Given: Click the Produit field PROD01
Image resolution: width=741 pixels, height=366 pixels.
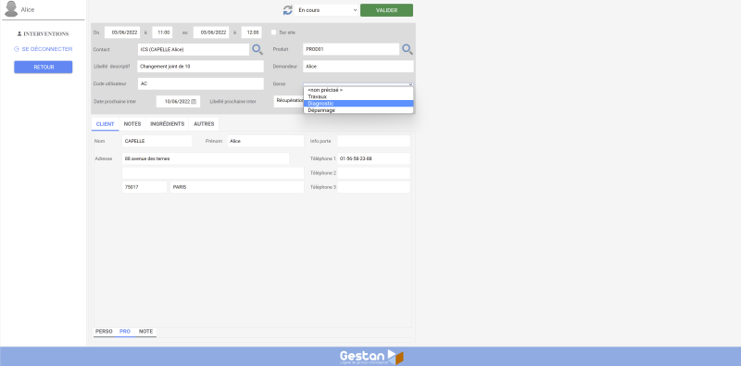Looking at the screenshot, I should tap(351, 49).
